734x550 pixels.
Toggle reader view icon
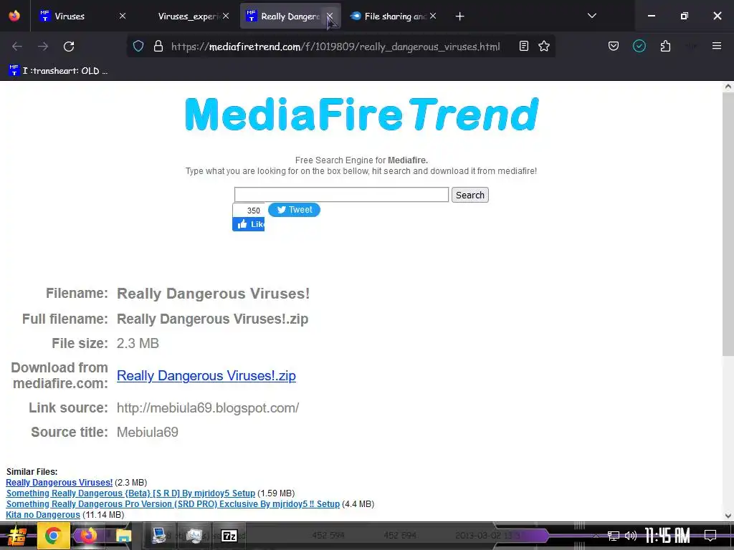pos(524,46)
